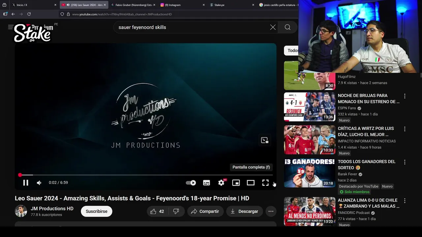Click the search magnifier button
Image resolution: width=422 pixels, height=237 pixels.
(x=287, y=27)
